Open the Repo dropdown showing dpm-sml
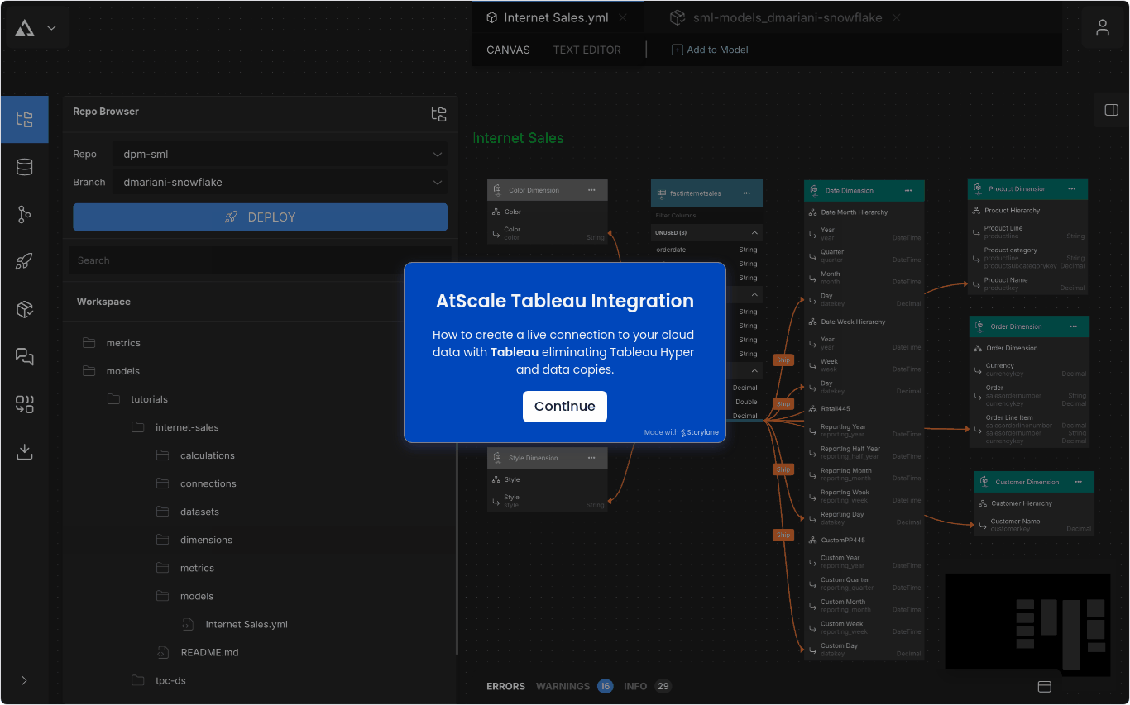Image resolution: width=1130 pixels, height=705 pixels. (280, 154)
